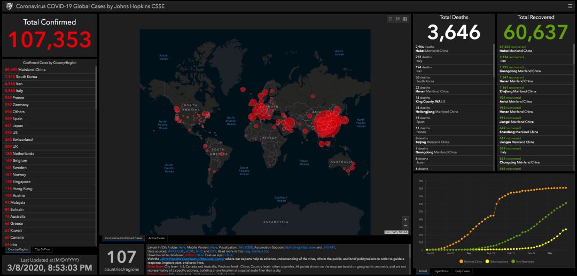The width and height of the screenshot is (577, 276).
Task: Open the JHU CSSE visualization link
Action: tap(245, 248)
